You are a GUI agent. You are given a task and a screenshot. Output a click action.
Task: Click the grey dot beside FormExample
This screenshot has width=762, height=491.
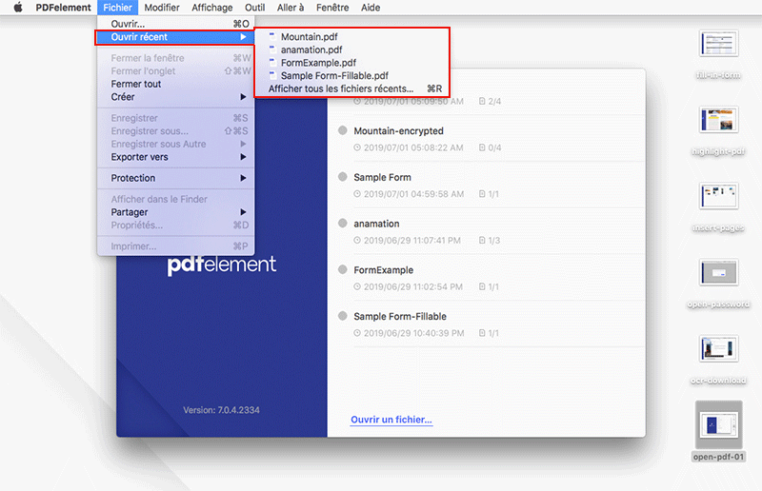coord(343,269)
